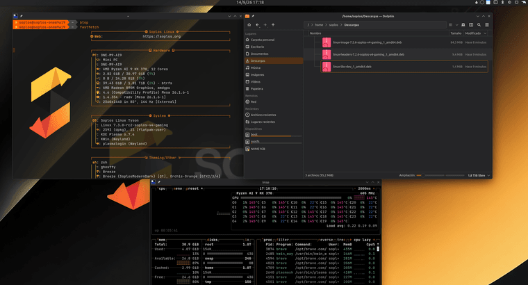Toggle 'reverse' sorting in btop proc
This screenshot has height=285, width=528.
click(326, 240)
